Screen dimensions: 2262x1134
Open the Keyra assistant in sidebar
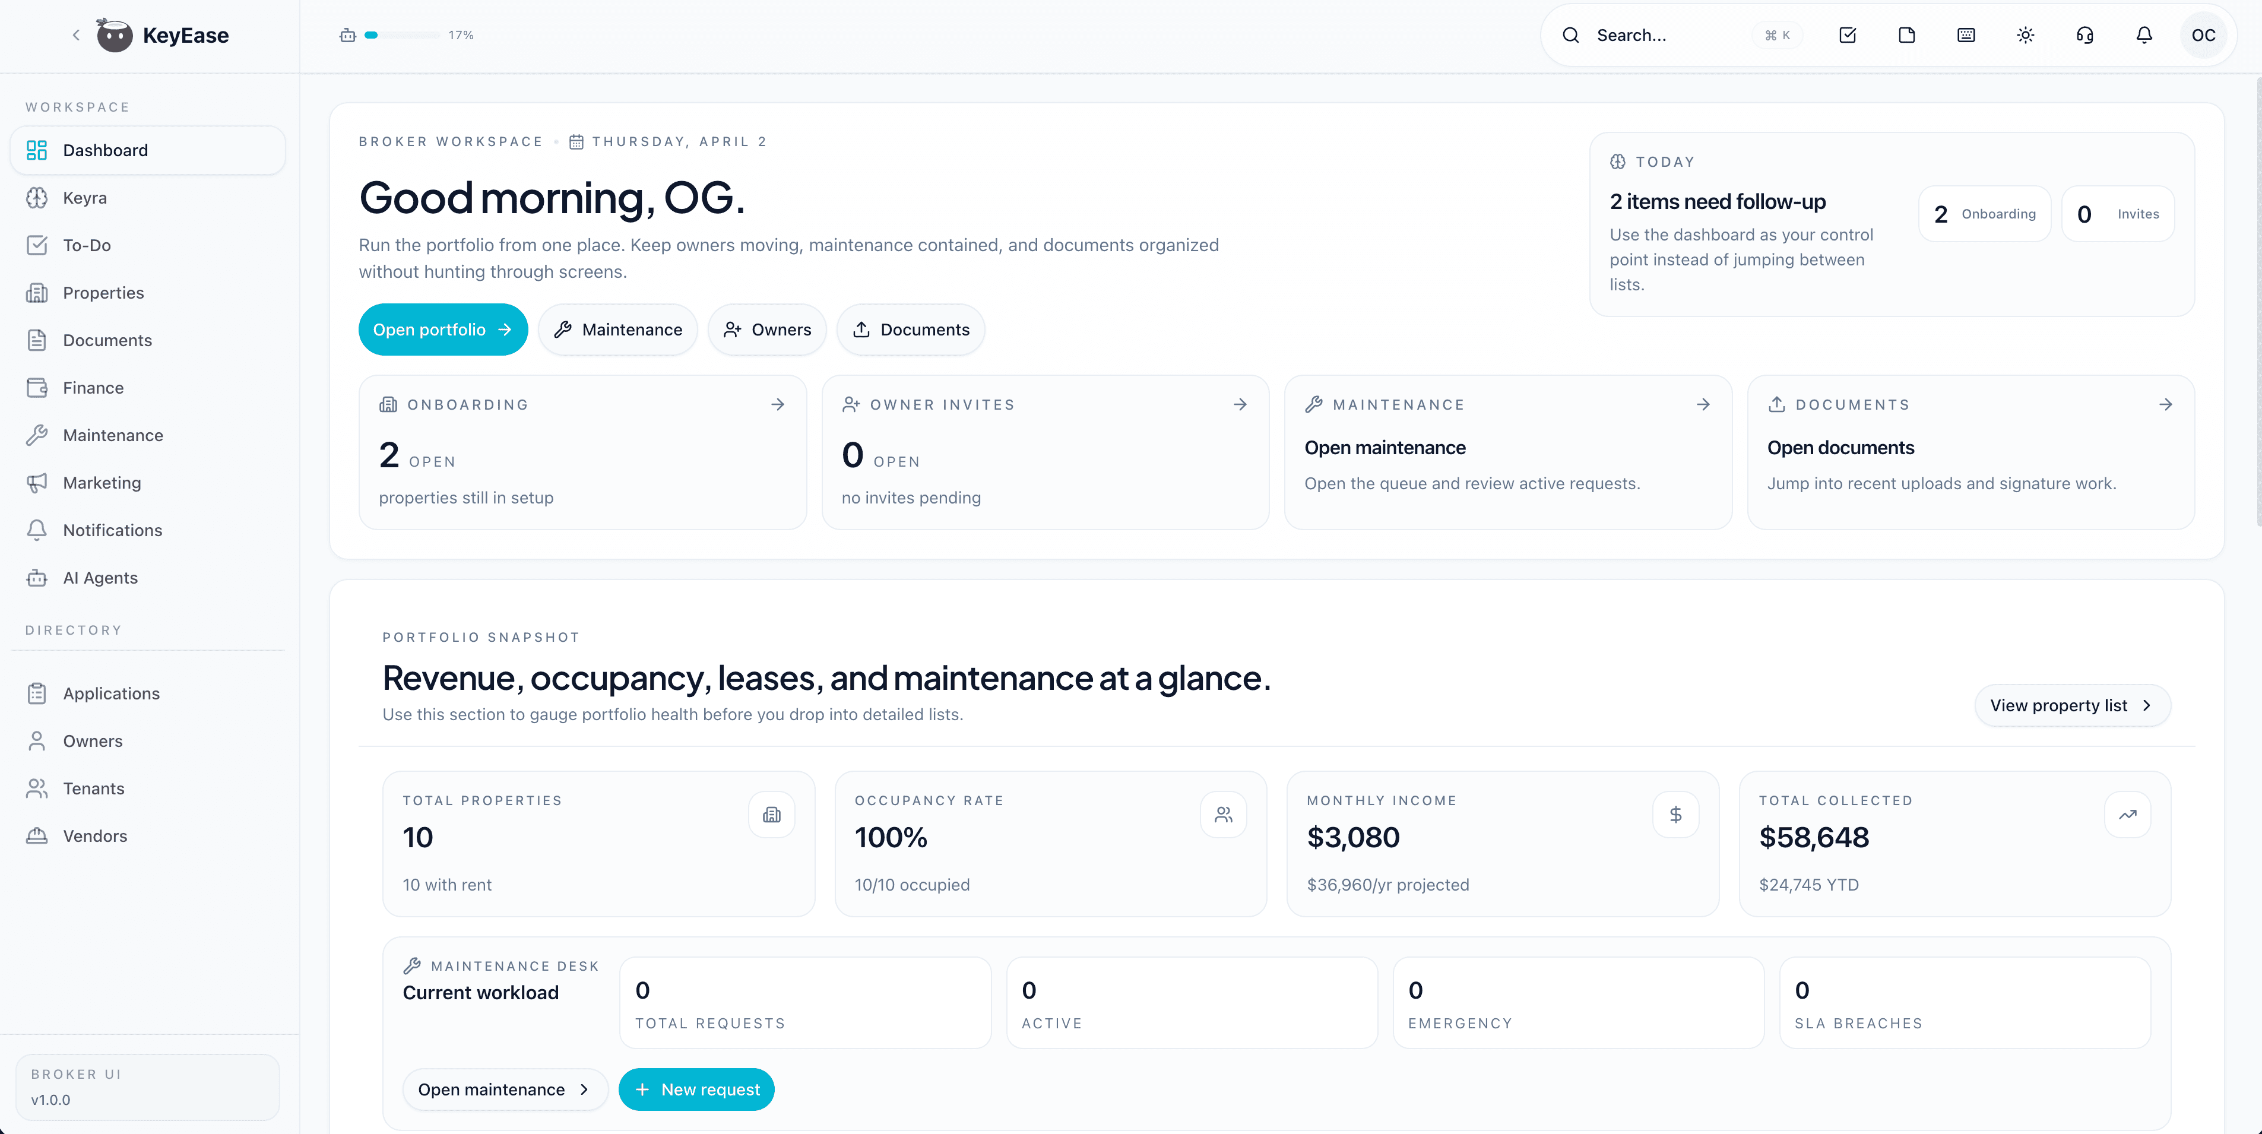pos(84,198)
